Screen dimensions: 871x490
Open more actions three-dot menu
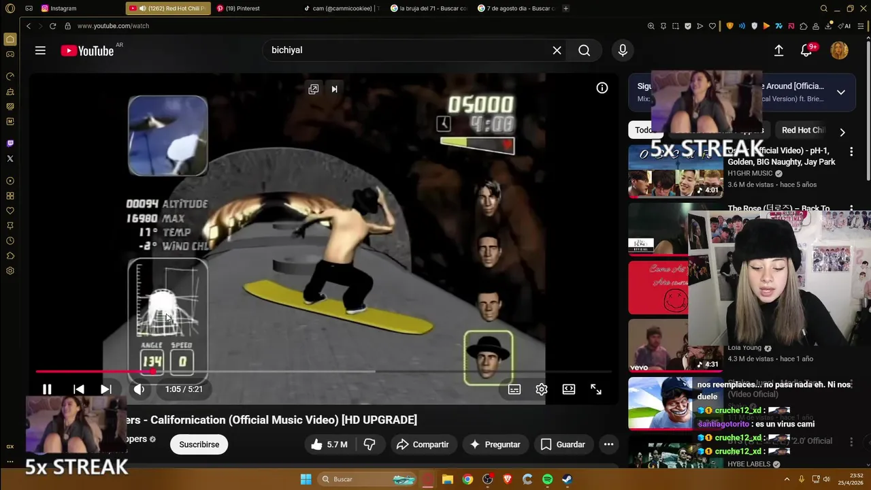click(x=609, y=444)
